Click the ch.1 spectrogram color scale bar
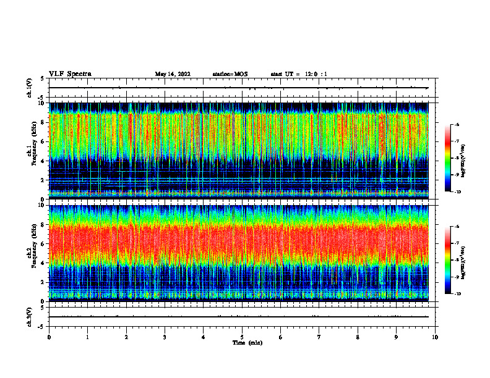The height and width of the screenshot is (378, 490). (448, 158)
